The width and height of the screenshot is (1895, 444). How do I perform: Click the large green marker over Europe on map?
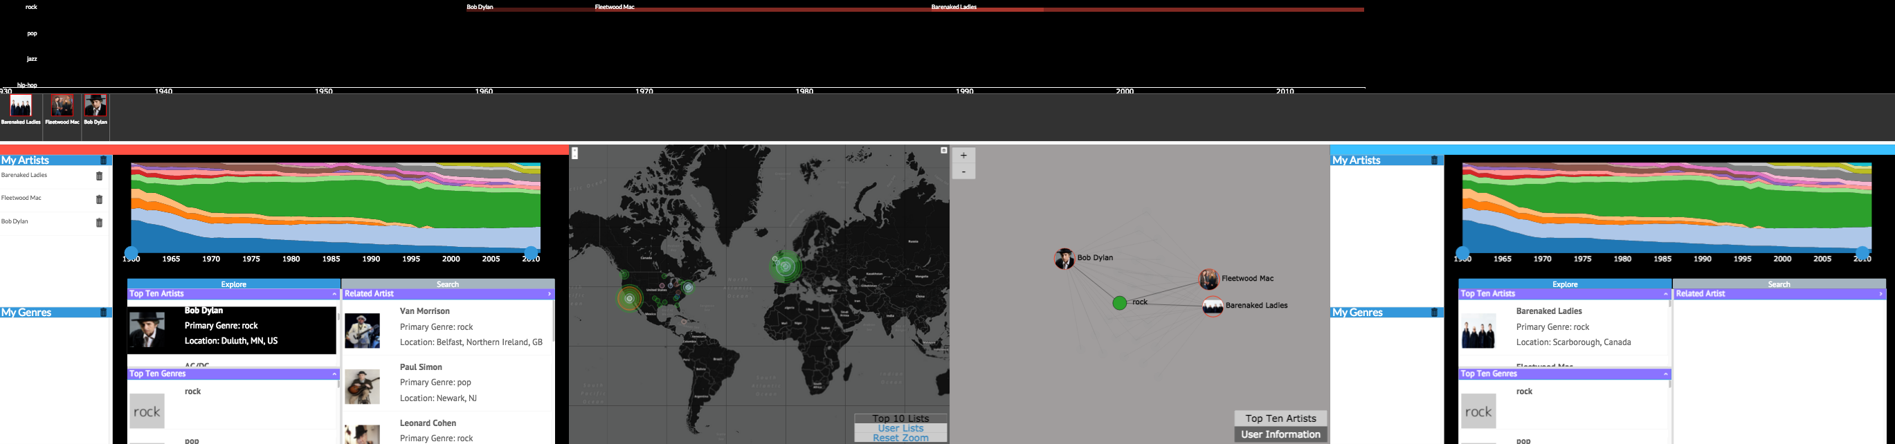(786, 266)
